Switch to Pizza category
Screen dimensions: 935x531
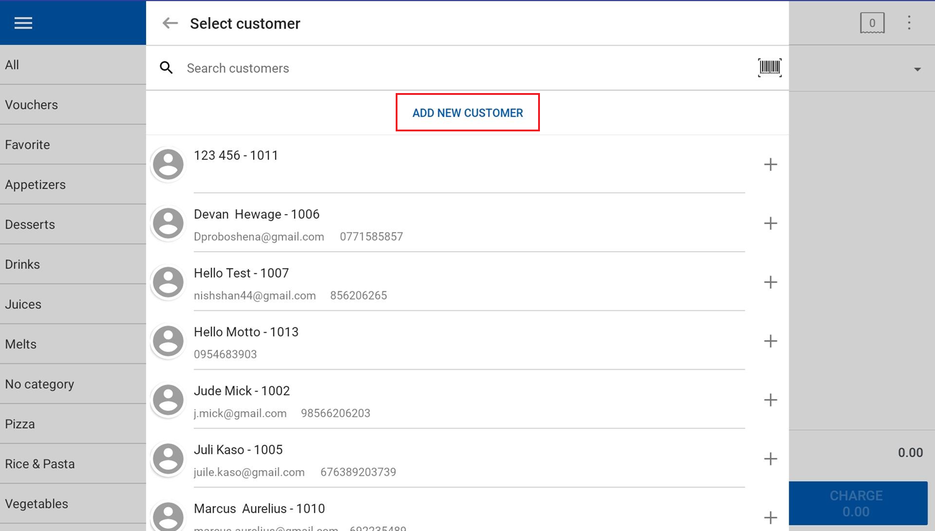(20, 424)
